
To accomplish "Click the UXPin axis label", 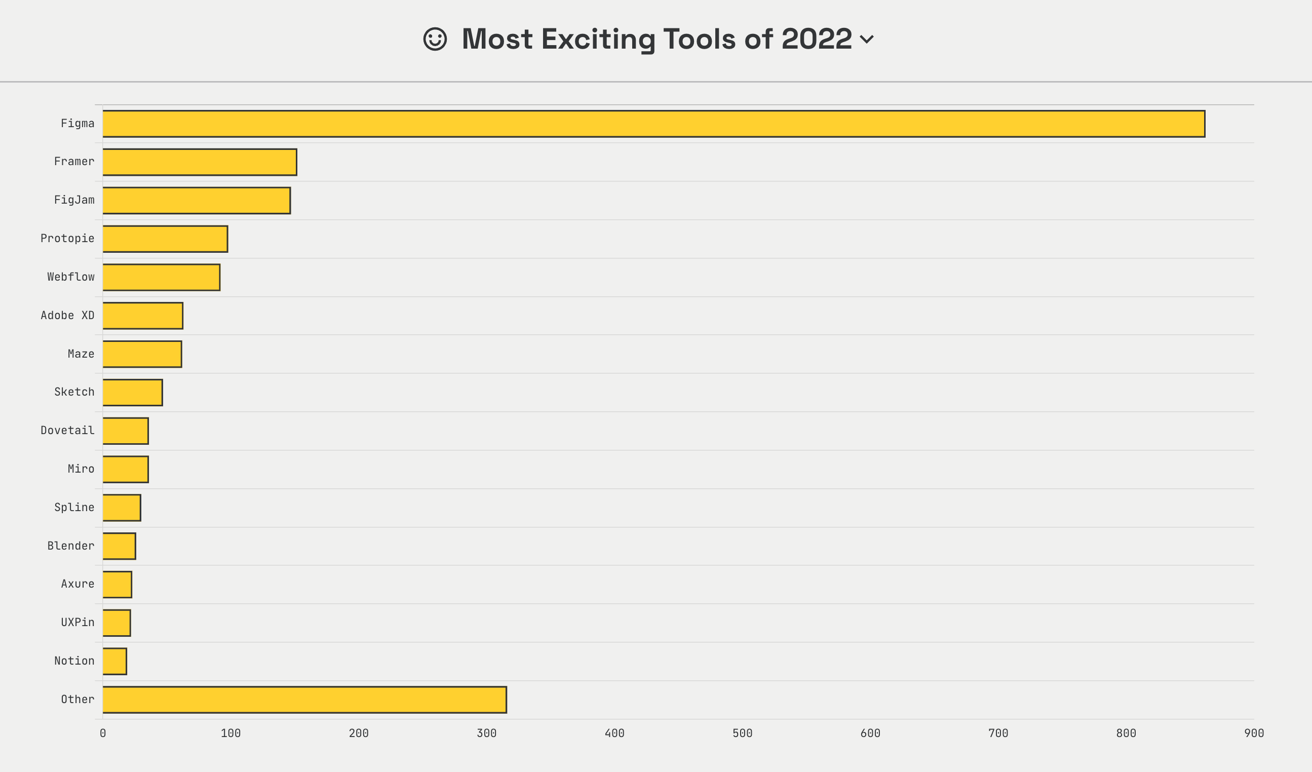I will coord(78,623).
